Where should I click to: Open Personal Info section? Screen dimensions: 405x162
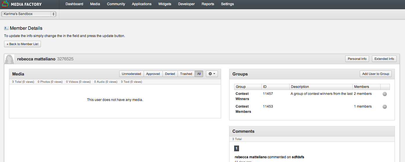(x=357, y=59)
